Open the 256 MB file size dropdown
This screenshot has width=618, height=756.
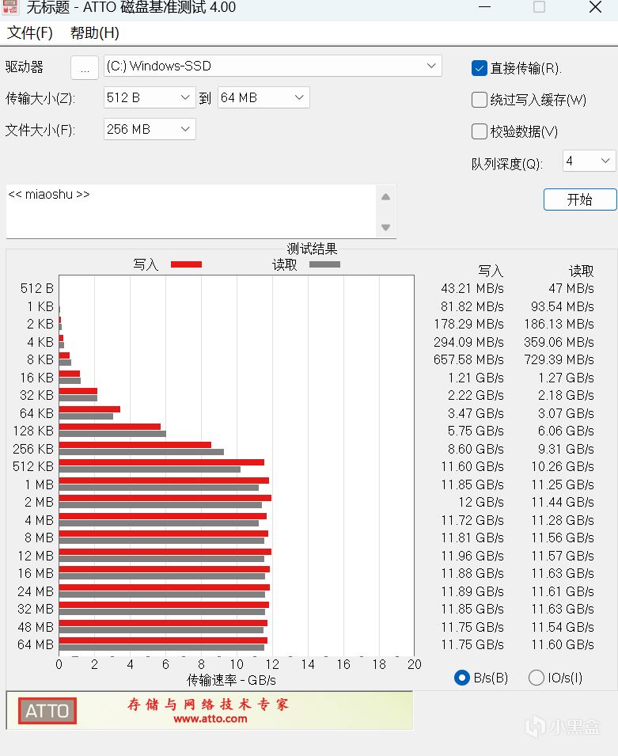150,129
